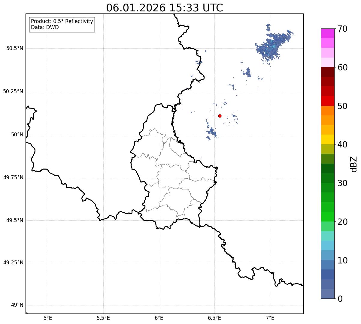The width and height of the screenshot is (361, 324).
Task: Click the colorbar value 0
Action: pos(340,299)
